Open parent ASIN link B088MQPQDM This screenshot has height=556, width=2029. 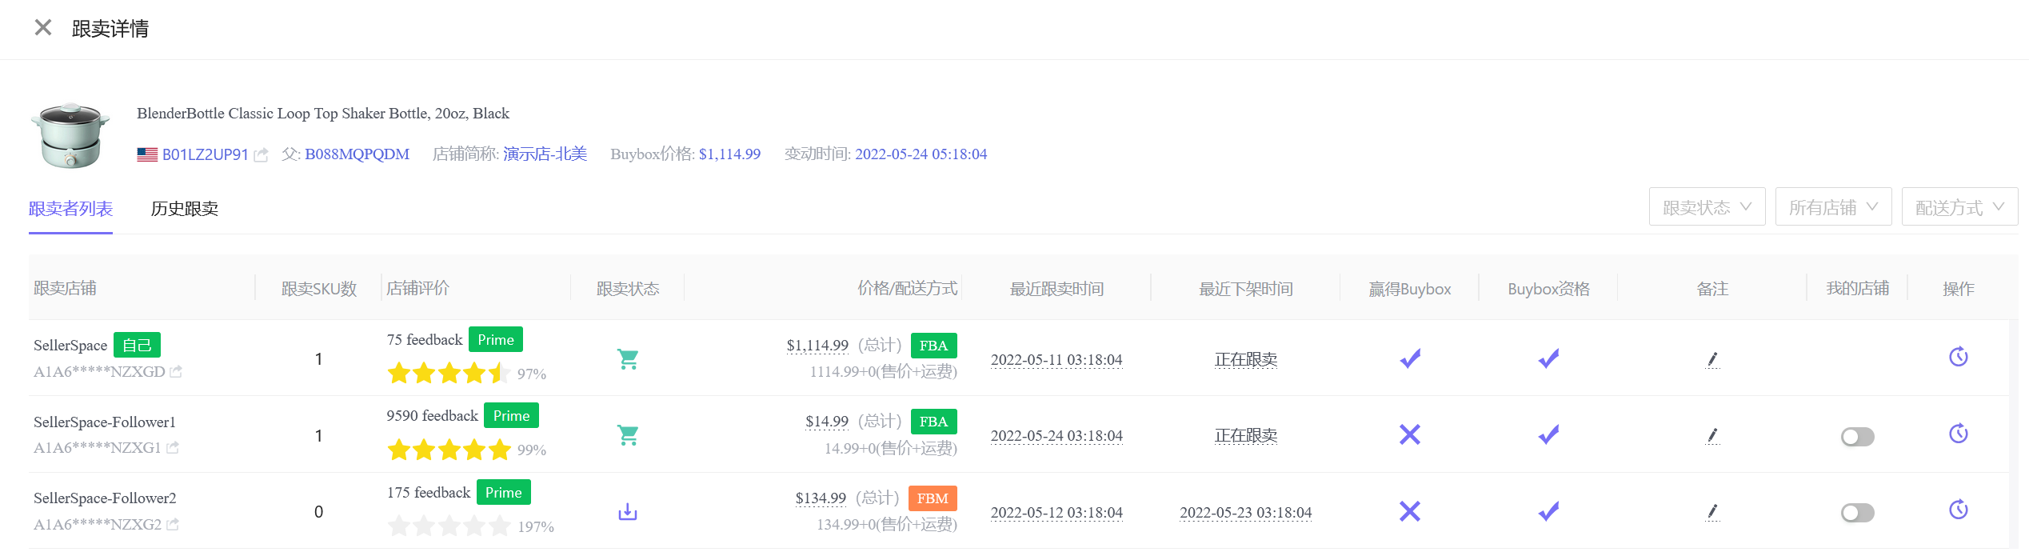pyautogui.click(x=357, y=154)
